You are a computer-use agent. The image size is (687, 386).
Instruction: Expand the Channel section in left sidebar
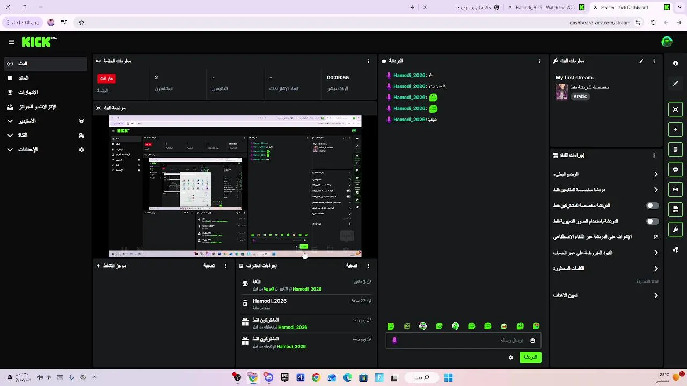click(46, 136)
